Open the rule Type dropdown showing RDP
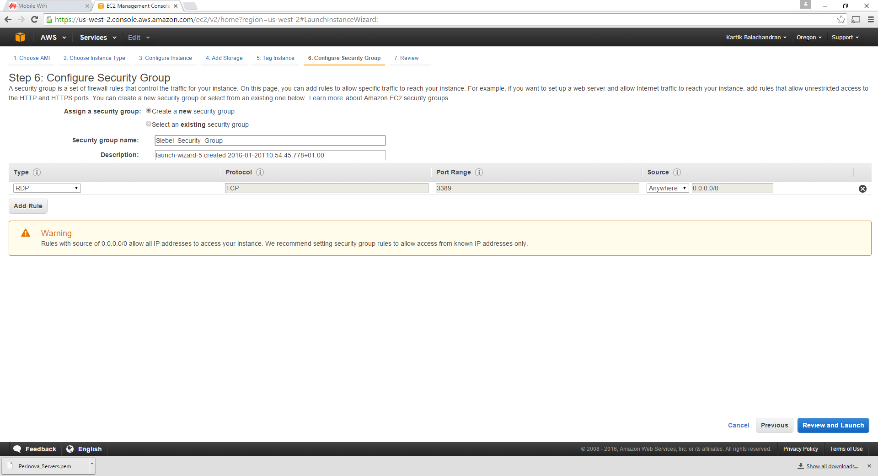Screen dimensions: 878x476 (47, 188)
